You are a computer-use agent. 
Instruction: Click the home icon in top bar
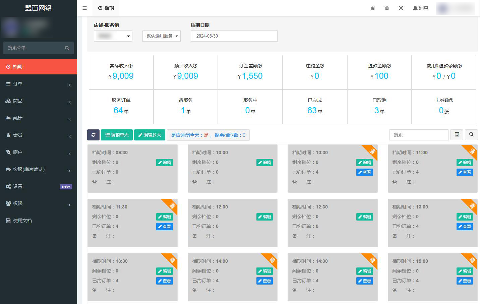(373, 8)
